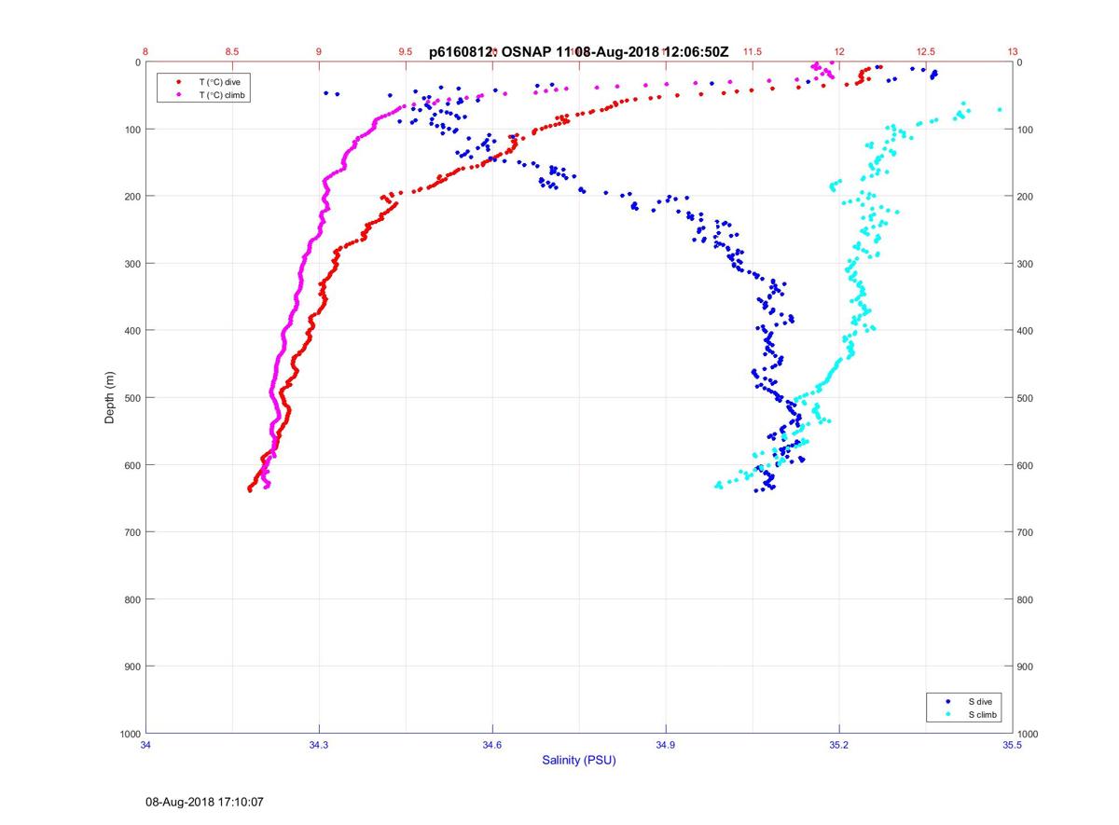The height and width of the screenshot is (825, 1119).
Task: Click '900' on the right depth axis
Action: click(x=1026, y=667)
